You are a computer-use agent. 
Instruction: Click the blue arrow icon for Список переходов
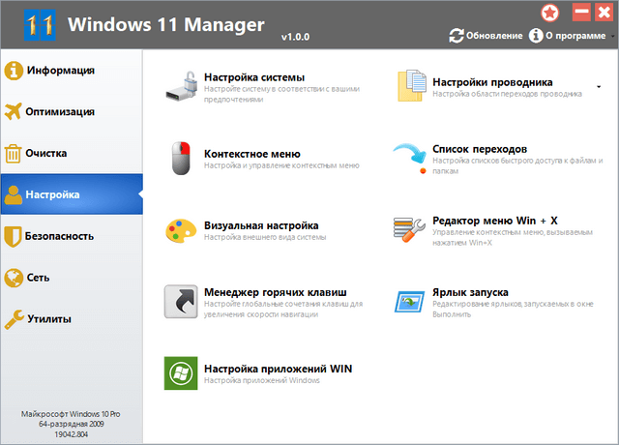point(410,157)
